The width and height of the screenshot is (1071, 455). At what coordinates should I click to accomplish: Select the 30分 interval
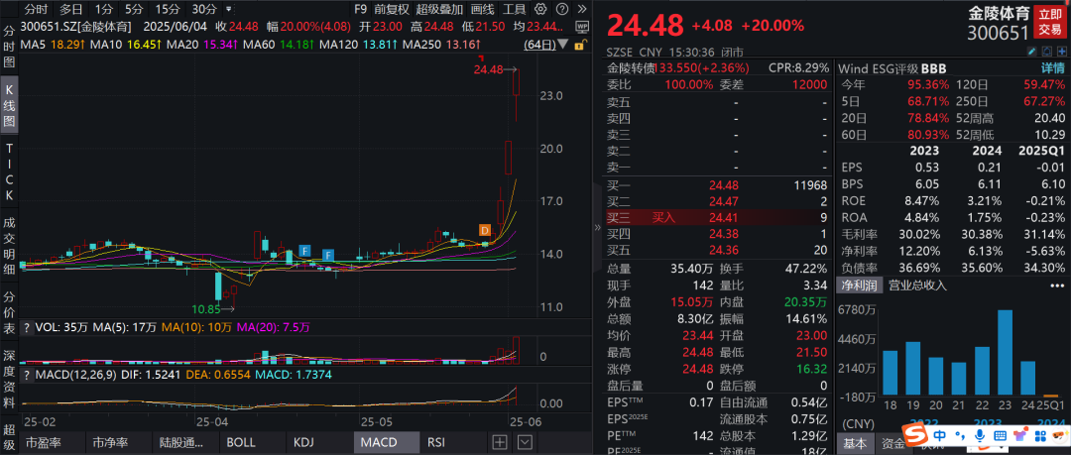204,9
